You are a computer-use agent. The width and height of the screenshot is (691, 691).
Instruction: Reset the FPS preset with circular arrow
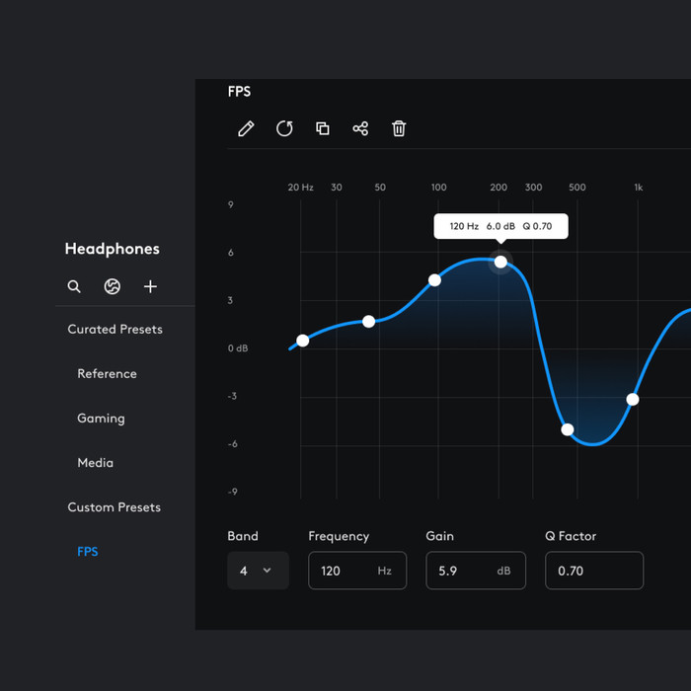point(284,128)
